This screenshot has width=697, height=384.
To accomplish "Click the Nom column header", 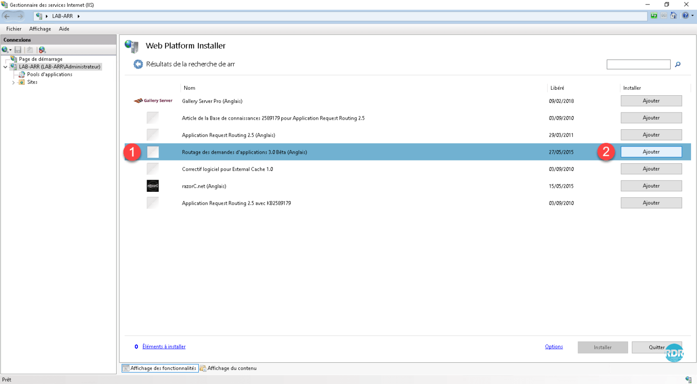I will (190, 88).
